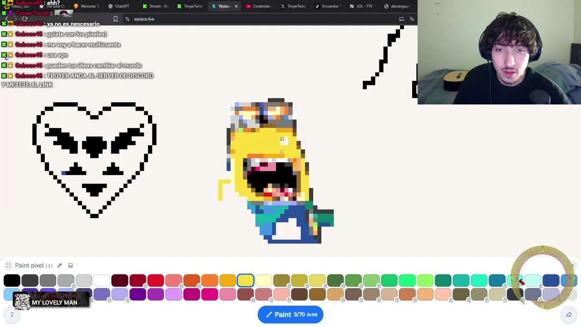Image resolution: width=581 pixels, height=327 pixels.
Task: Switch to the Stream - Kick tab
Action: pos(155,6)
